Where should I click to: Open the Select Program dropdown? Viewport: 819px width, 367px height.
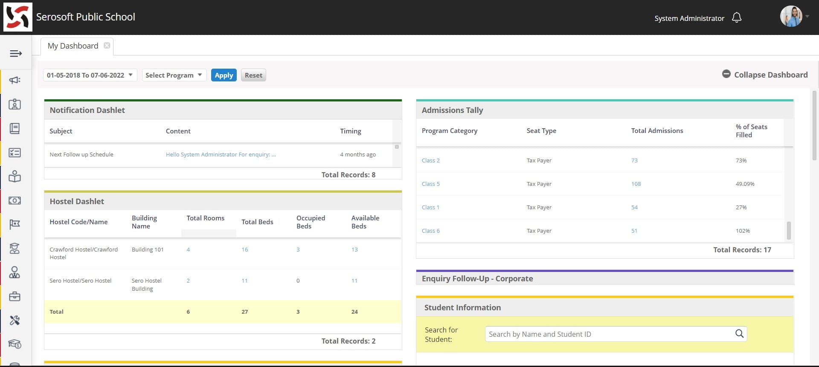pos(174,75)
